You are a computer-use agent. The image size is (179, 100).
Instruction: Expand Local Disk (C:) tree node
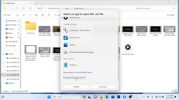[4, 58]
